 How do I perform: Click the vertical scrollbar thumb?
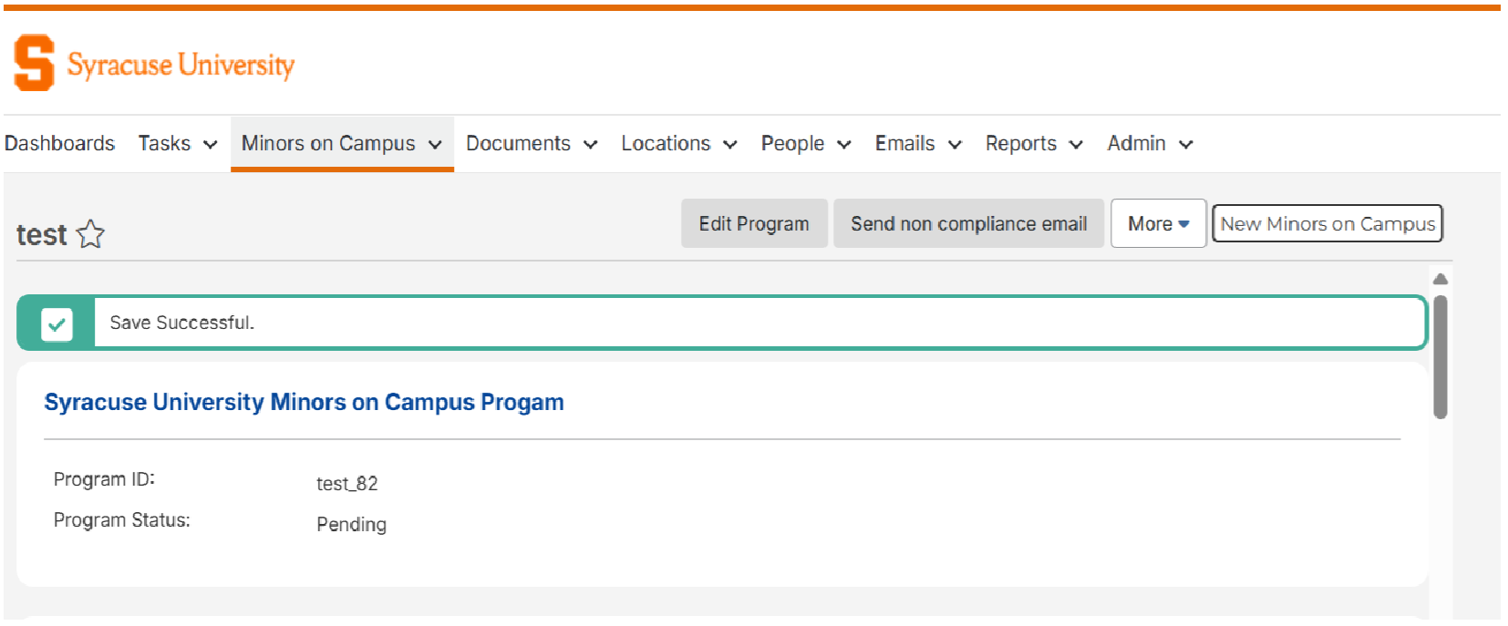1440,355
